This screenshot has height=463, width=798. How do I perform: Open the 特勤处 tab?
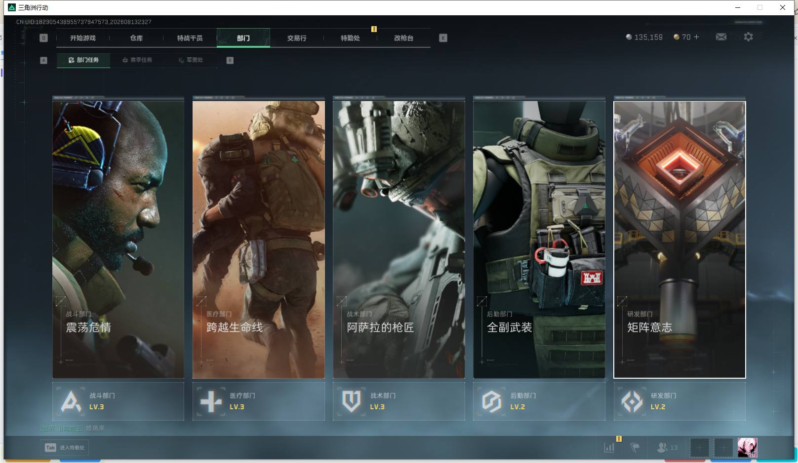350,38
